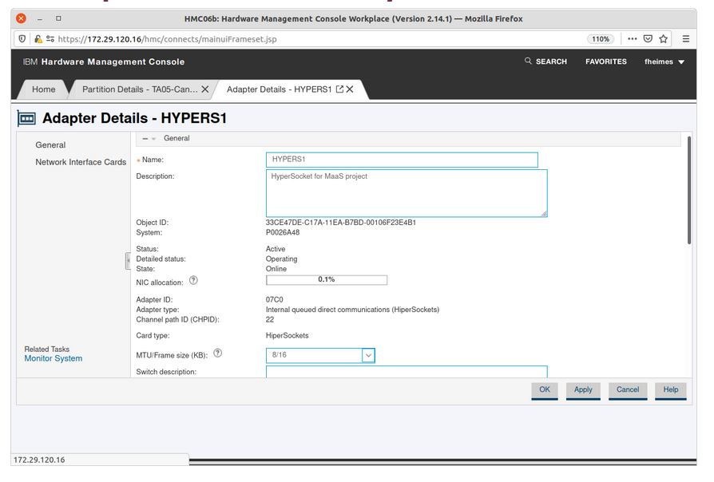714x482 pixels.
Task: Close the Adapter Details - HYPERS1 tab
Action: 350,89
